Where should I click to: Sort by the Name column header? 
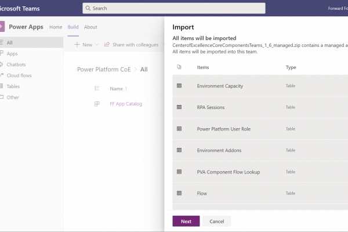117,89
